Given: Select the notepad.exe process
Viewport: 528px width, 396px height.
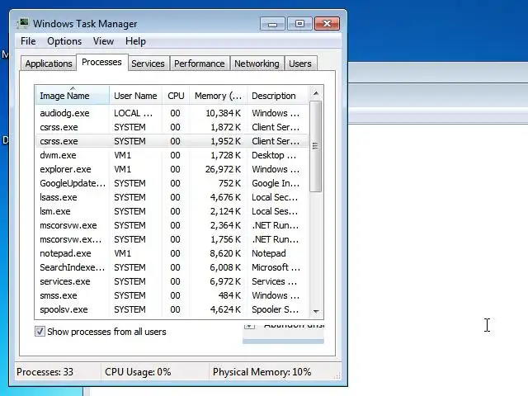Looking at the screenshot, I should (172, 253).
